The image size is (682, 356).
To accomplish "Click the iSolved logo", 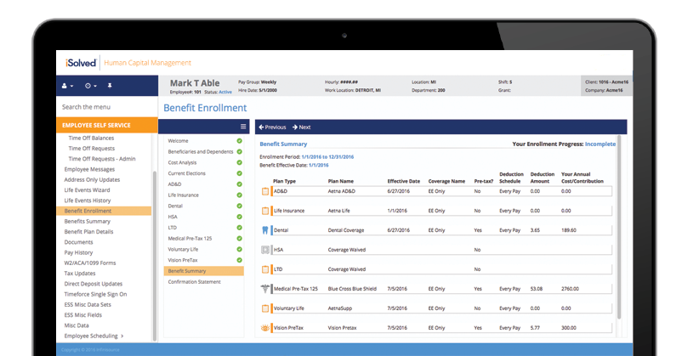I will click(81, 63).
